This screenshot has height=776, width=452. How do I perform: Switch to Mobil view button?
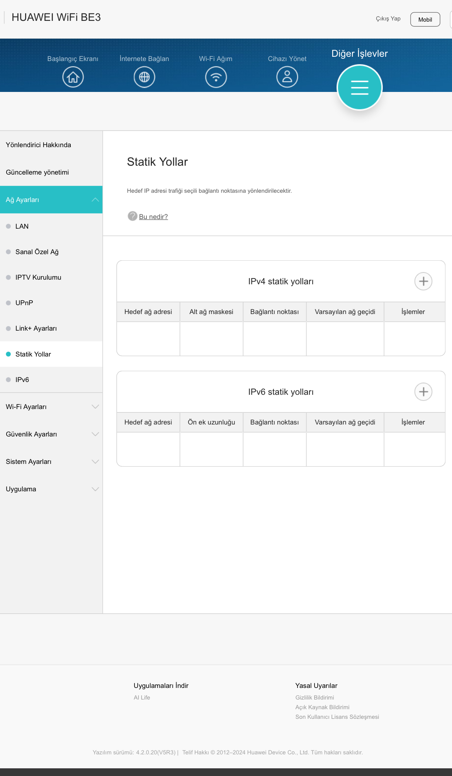(x=425, y=19)
